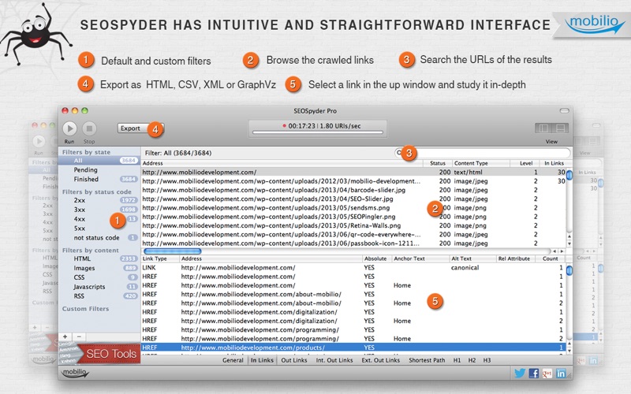Image resolution: width=631 pixels, height=394 pixels.
Task: Start crawling with the Run button
Action: tap(69, 128)
